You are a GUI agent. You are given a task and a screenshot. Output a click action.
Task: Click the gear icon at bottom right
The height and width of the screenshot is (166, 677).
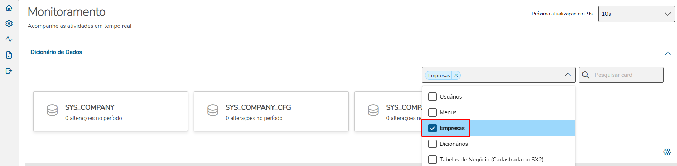point(667,152)
